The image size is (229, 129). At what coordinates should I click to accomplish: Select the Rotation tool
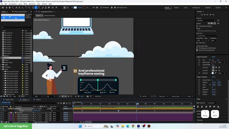point(26,8)
